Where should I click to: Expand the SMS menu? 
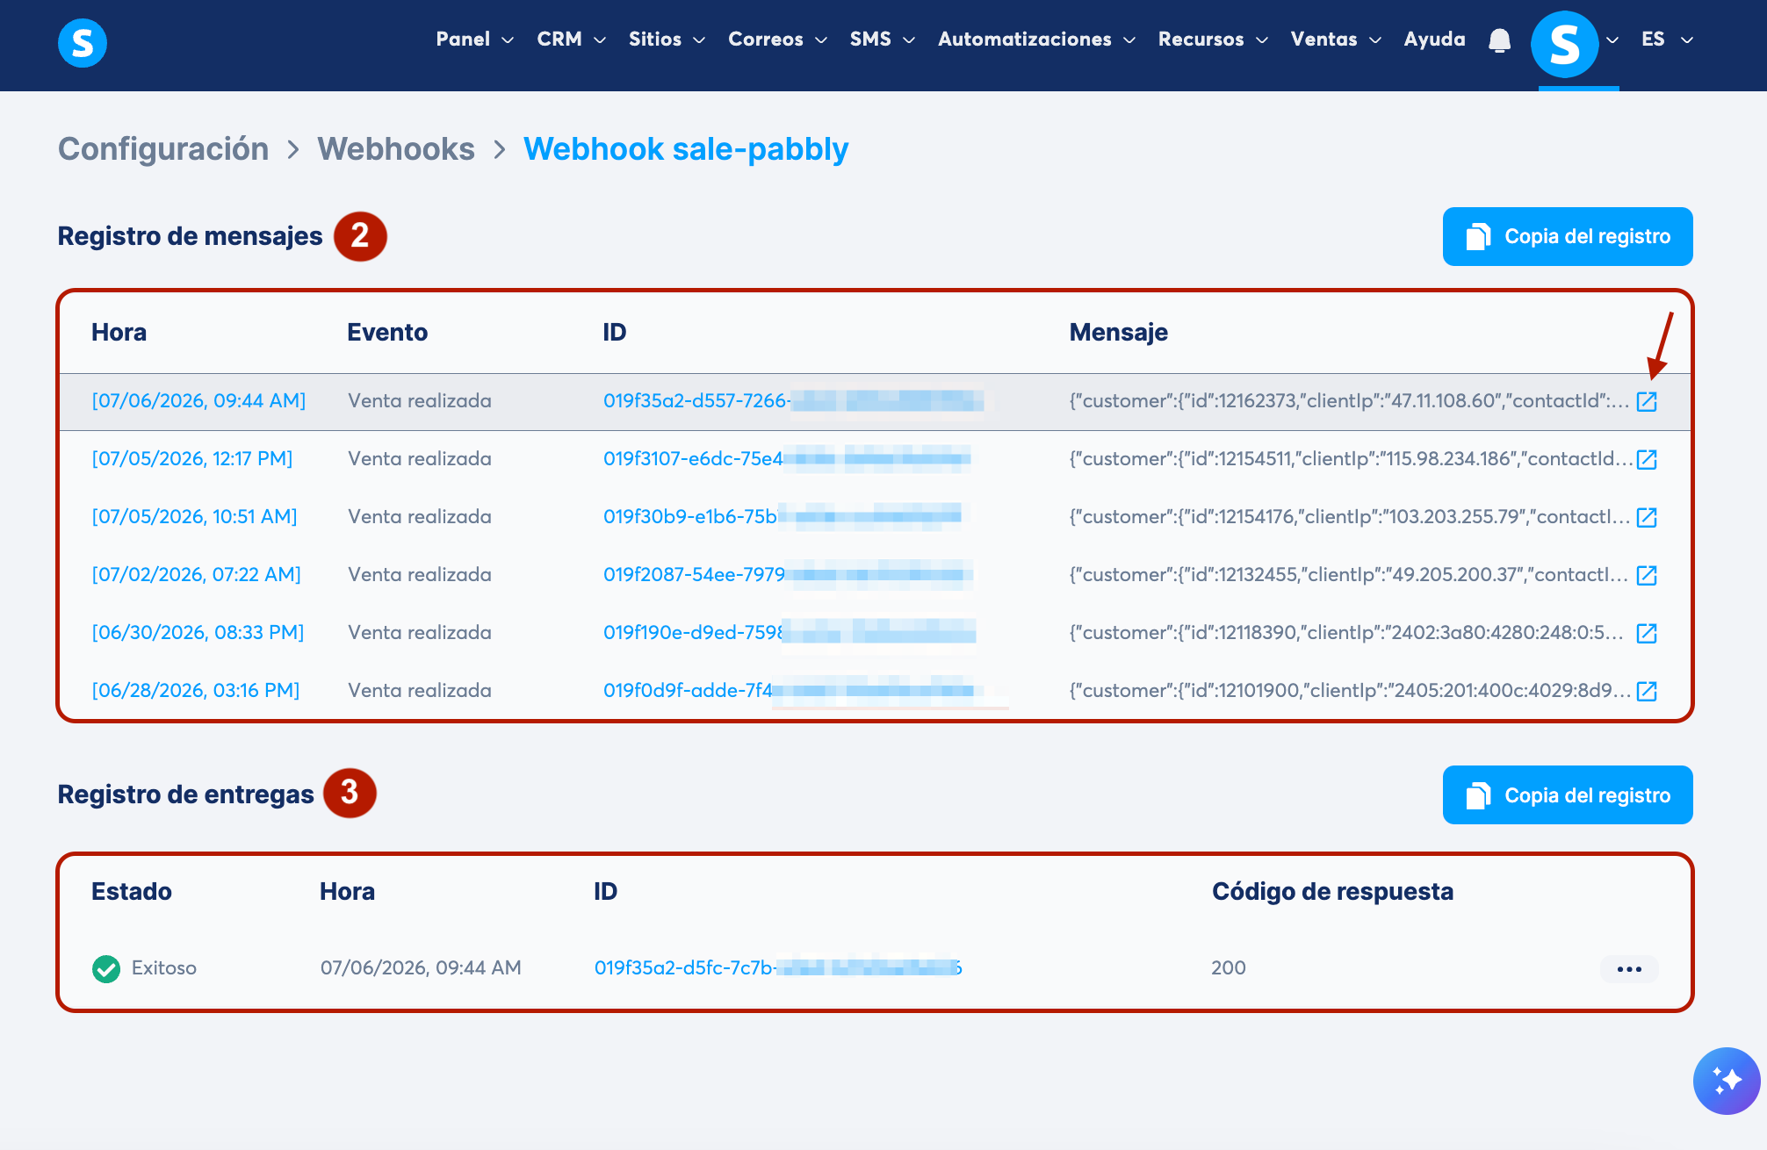pyautogui.click(x=882, y=40)
